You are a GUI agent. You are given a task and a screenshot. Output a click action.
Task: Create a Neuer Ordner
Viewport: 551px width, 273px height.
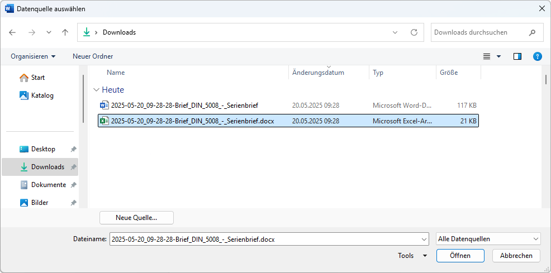(x=93, y=56)
